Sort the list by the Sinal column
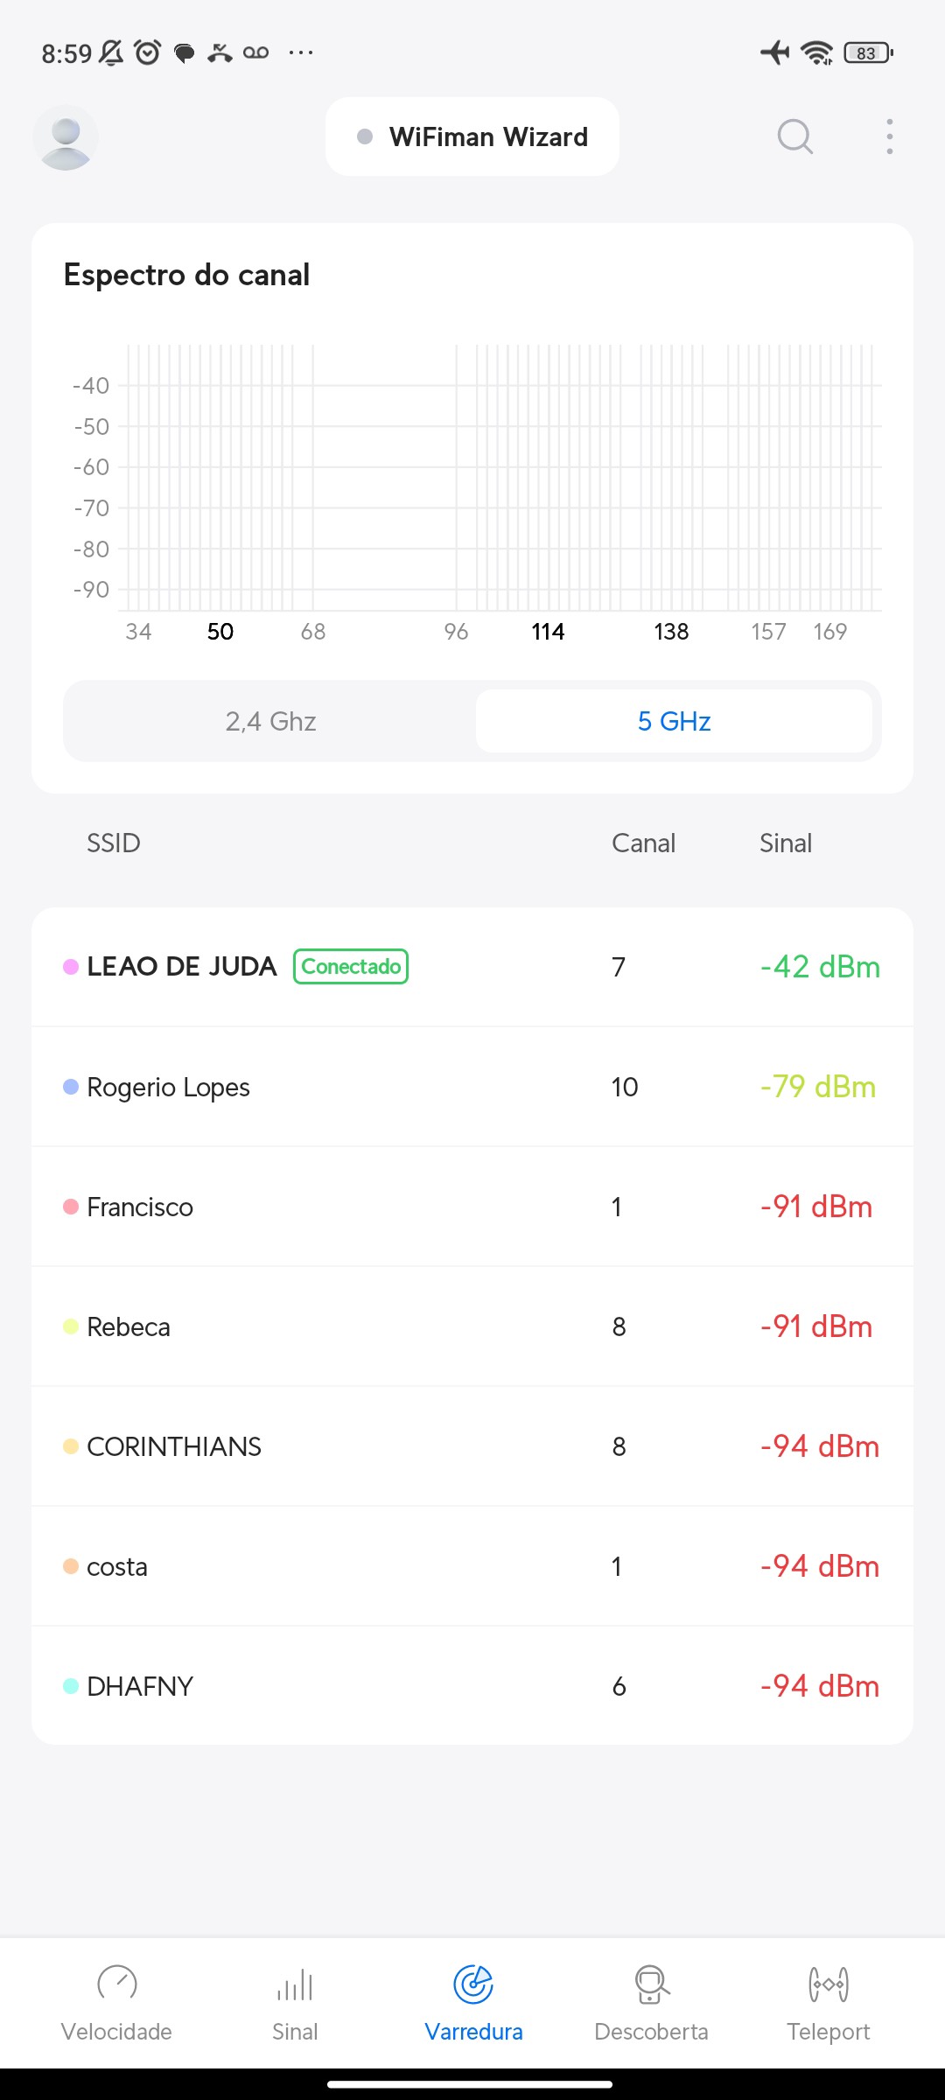The width and height of the screenshot is (945, 2100). pyautogui.click(x=785, y=843)
